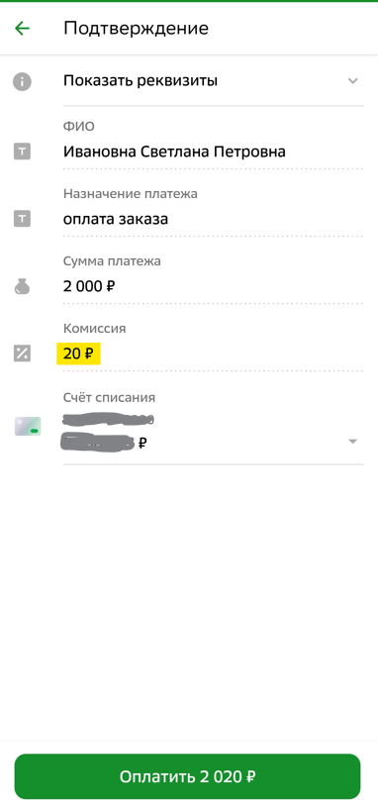Click the info circle icon
Screen dimensions: 378x809
[x=22, y=81]
